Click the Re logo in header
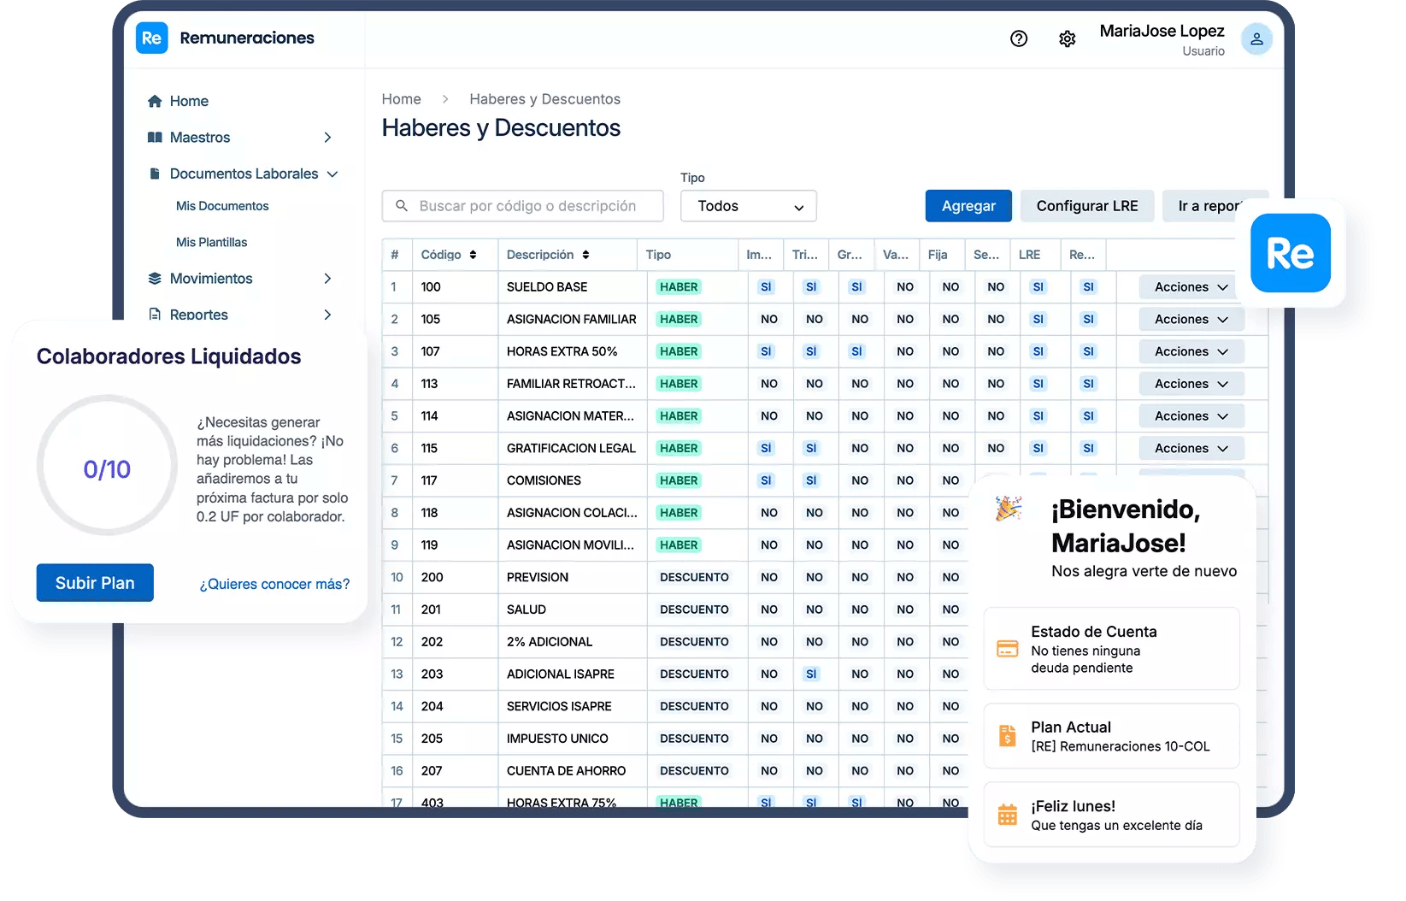The height and width of the screenshot is (901, 1406). click(152, 38)
